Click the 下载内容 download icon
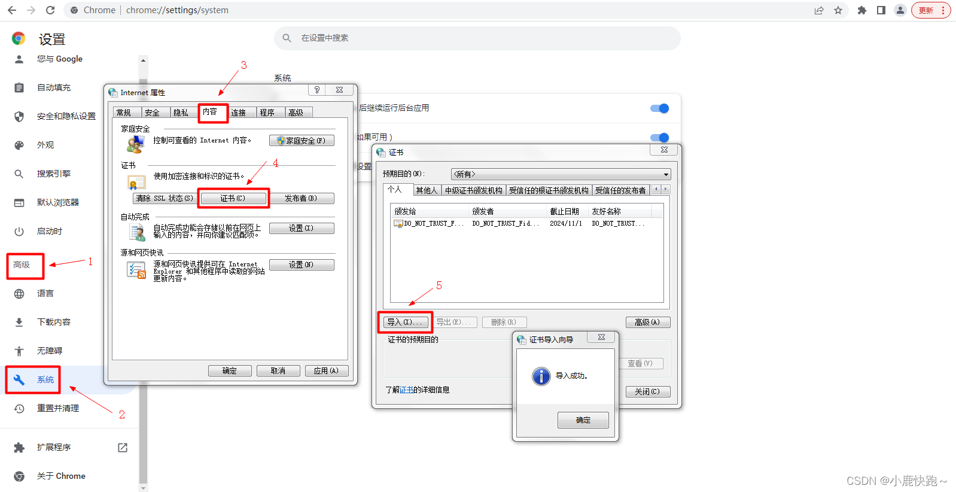Viewport: 956px width, 492px height. click(19, 322)
